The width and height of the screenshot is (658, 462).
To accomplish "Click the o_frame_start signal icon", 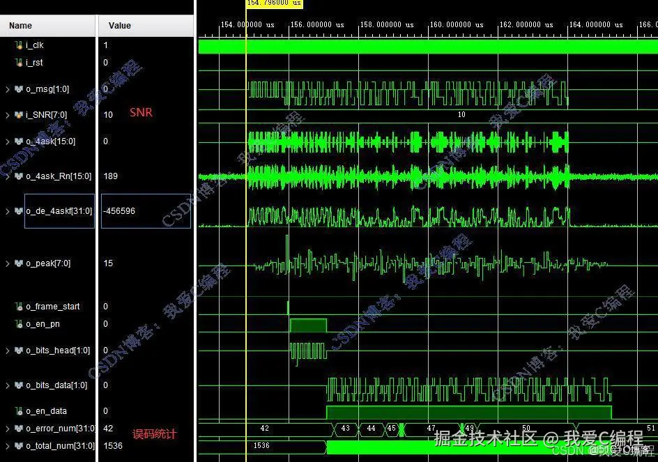I will (x=18, y=307).
